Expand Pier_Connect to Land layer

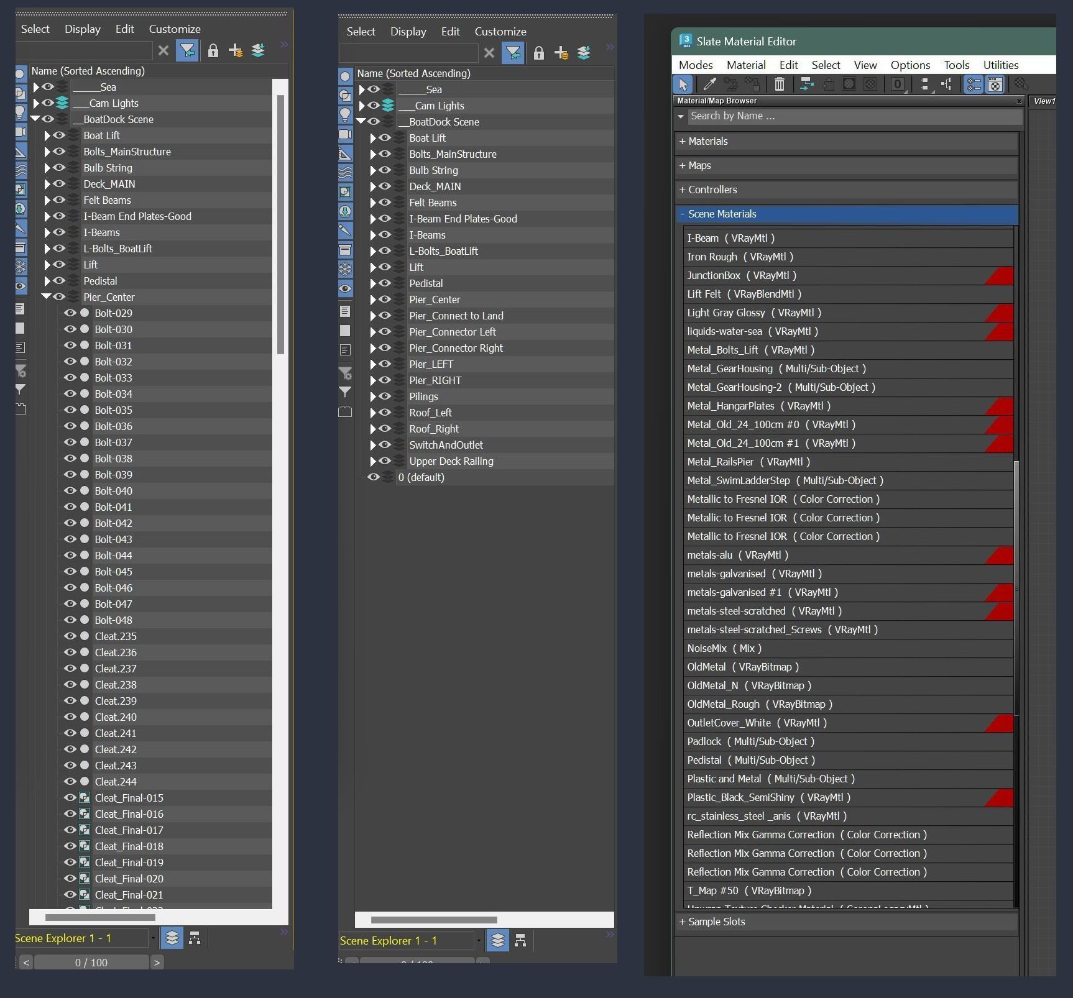click(373, 316)
